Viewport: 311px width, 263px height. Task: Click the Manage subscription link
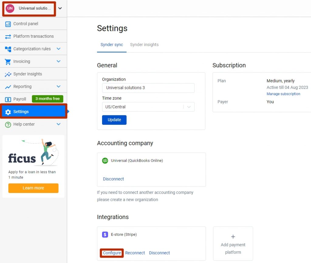pos(283,94)
